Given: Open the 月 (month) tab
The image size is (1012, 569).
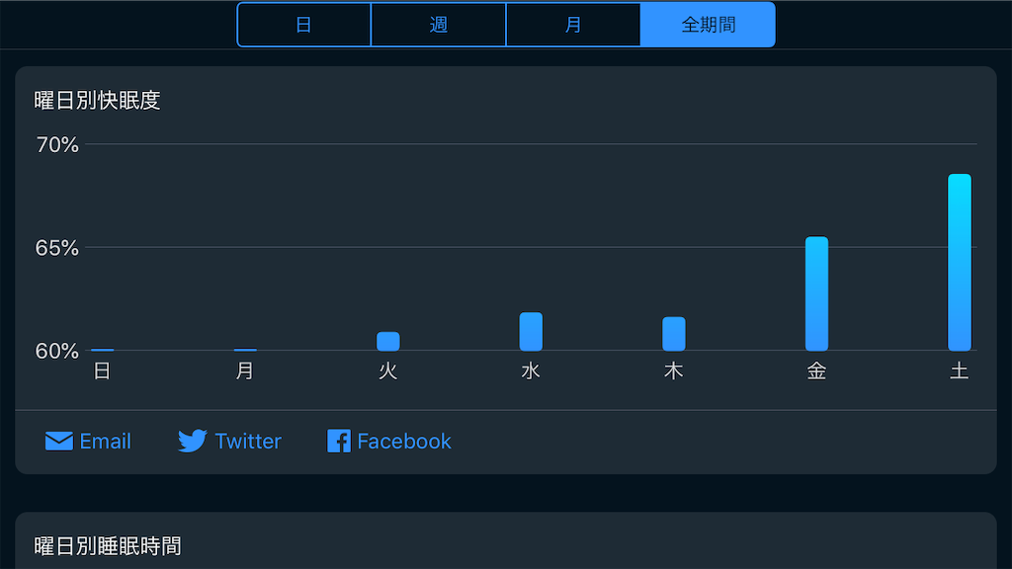Looking at the screenshot, I should click(x=573, y=25).
